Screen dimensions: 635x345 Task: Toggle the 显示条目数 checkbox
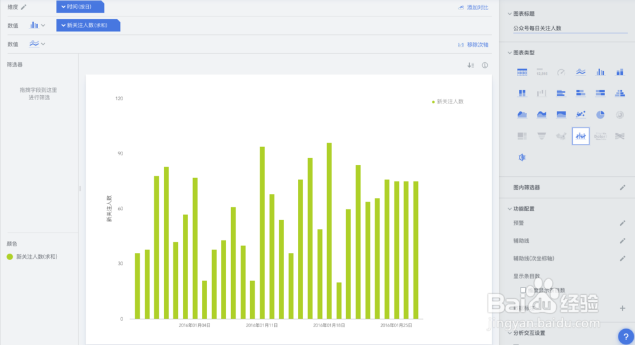pos(523,290)
